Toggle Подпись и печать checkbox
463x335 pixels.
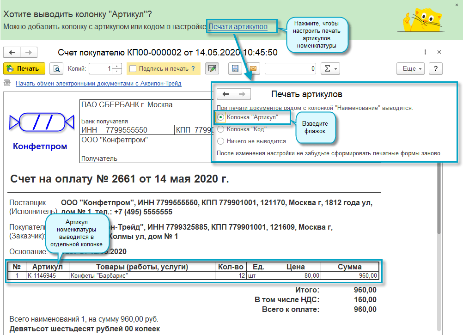pyautogui.click(x=133, y=68)
